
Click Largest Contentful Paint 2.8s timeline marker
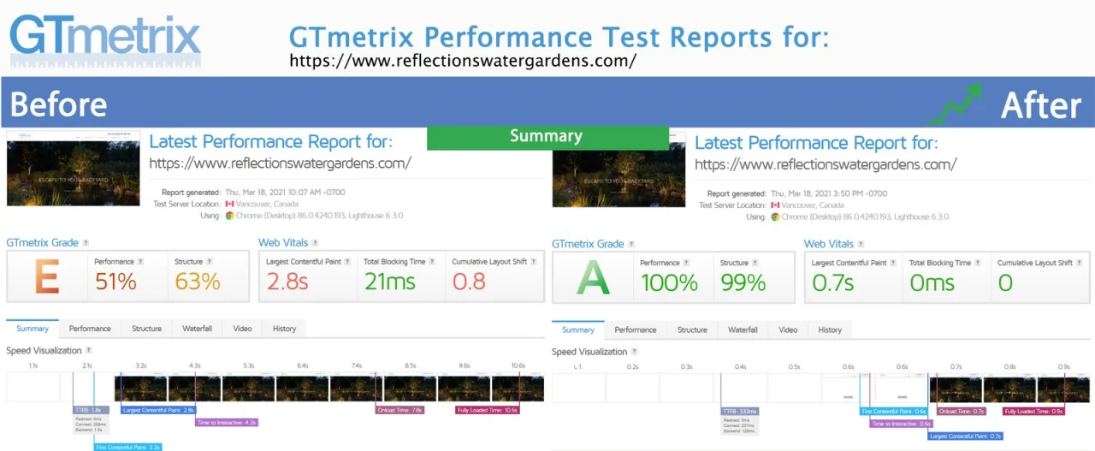pos(159,410)
